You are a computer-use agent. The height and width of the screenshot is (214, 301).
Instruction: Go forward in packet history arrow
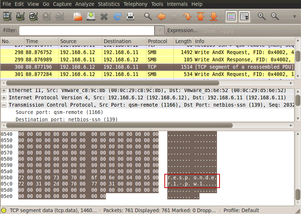click(174, 16)
